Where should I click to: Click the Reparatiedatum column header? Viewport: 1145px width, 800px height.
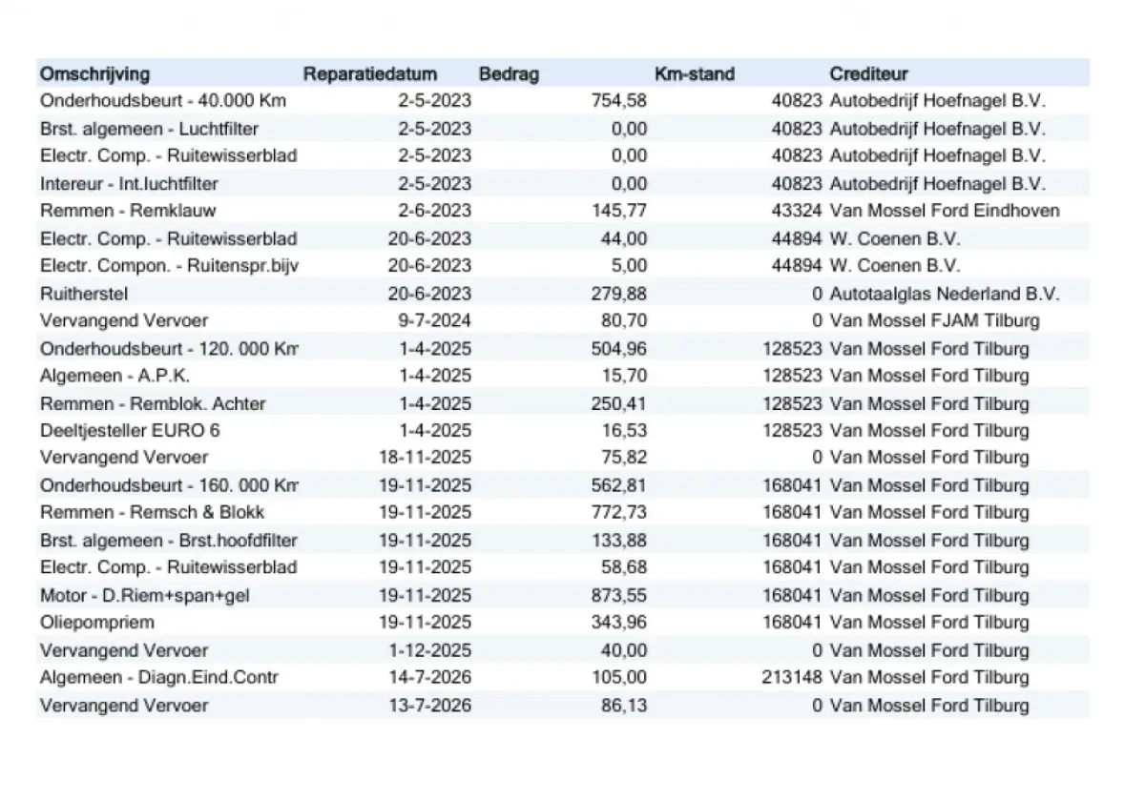(x=370, y=74)
